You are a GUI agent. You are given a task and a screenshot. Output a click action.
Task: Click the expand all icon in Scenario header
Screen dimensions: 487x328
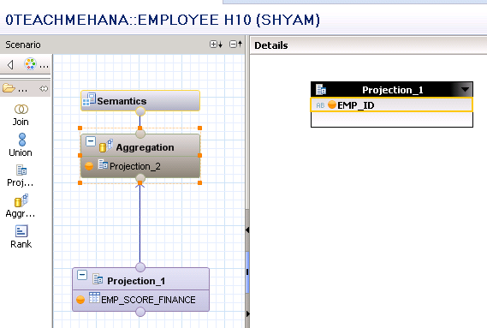click(216, 45)
